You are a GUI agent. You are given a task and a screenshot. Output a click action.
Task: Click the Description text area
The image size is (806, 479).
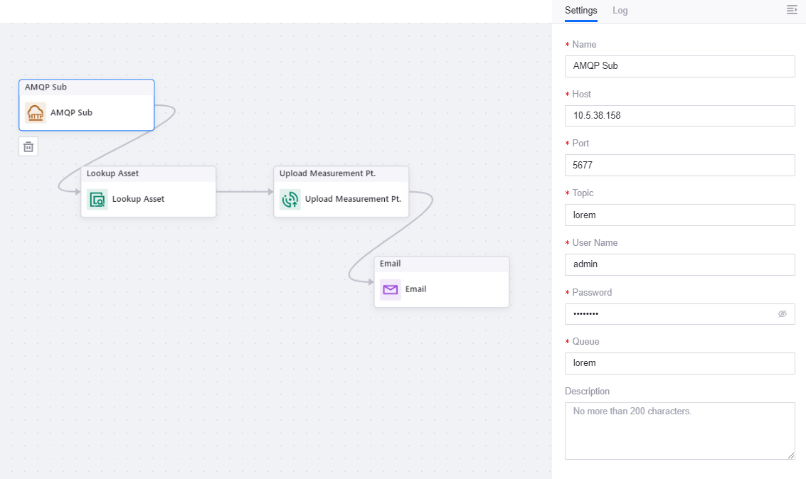click(679, 431)
